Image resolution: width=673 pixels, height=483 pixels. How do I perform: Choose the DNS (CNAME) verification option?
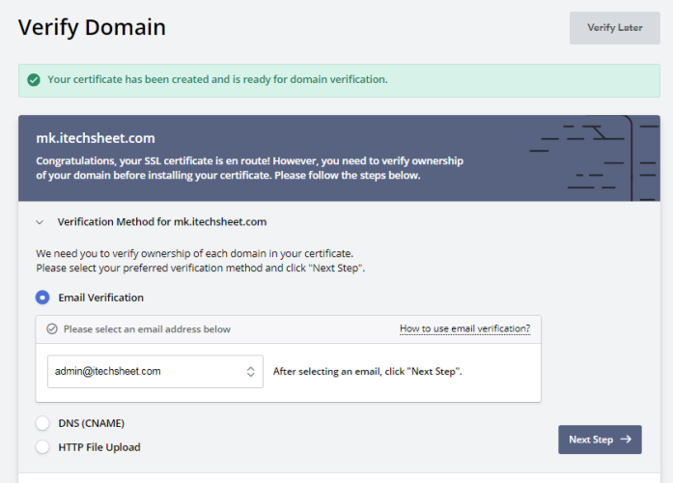point(42,423)
